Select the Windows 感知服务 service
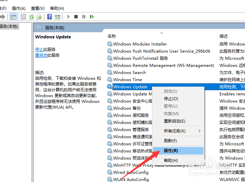Screen dimensions: 245x182 tap(131, 115)
